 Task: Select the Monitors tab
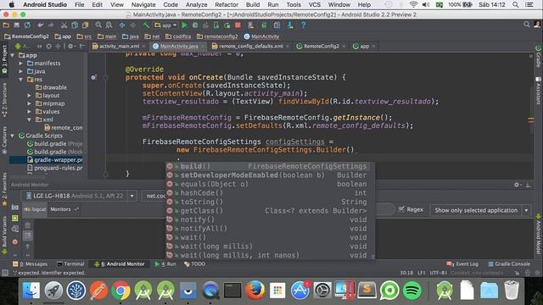[60, 209]
